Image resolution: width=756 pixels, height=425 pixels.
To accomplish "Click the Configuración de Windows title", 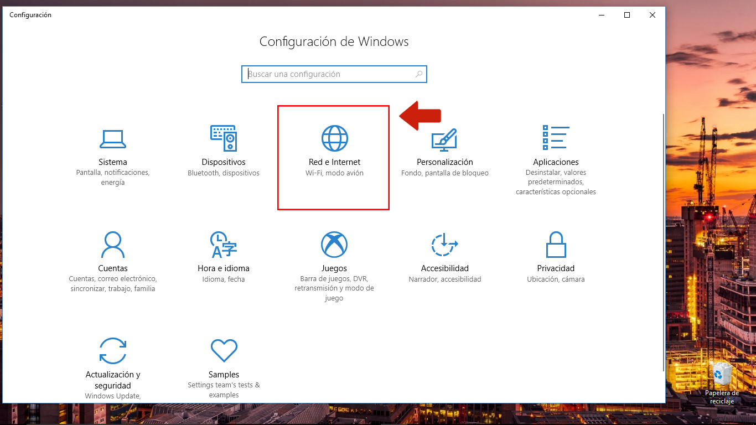I will (x=334, y=42).
